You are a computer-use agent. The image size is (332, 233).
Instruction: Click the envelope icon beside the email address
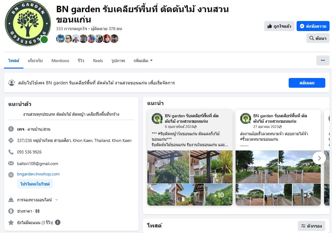coord(11,164)
